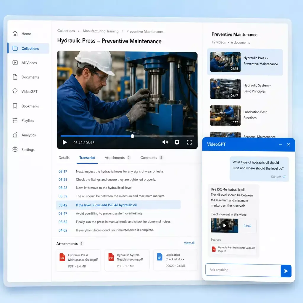Jump to transcript timestamp 03:52
303x303 pixels.
pos(63,222)
